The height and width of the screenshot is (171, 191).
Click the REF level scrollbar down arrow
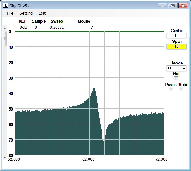5,157
